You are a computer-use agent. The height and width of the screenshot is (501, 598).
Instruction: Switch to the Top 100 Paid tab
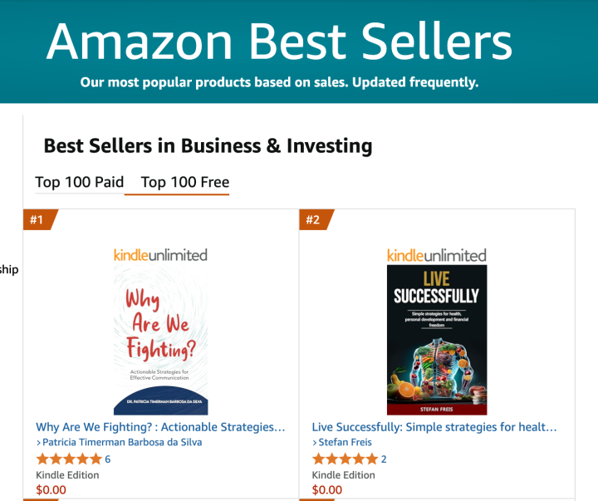pyautogui.click(x=80, y=182)
